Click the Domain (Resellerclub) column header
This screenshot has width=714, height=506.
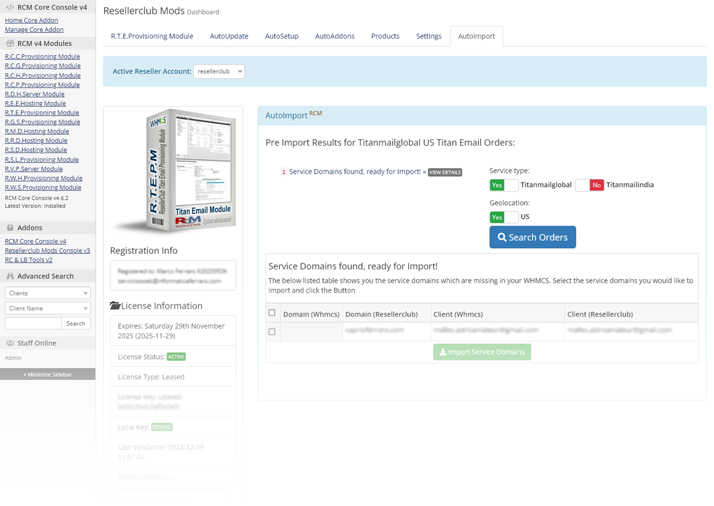pos(386,314)
